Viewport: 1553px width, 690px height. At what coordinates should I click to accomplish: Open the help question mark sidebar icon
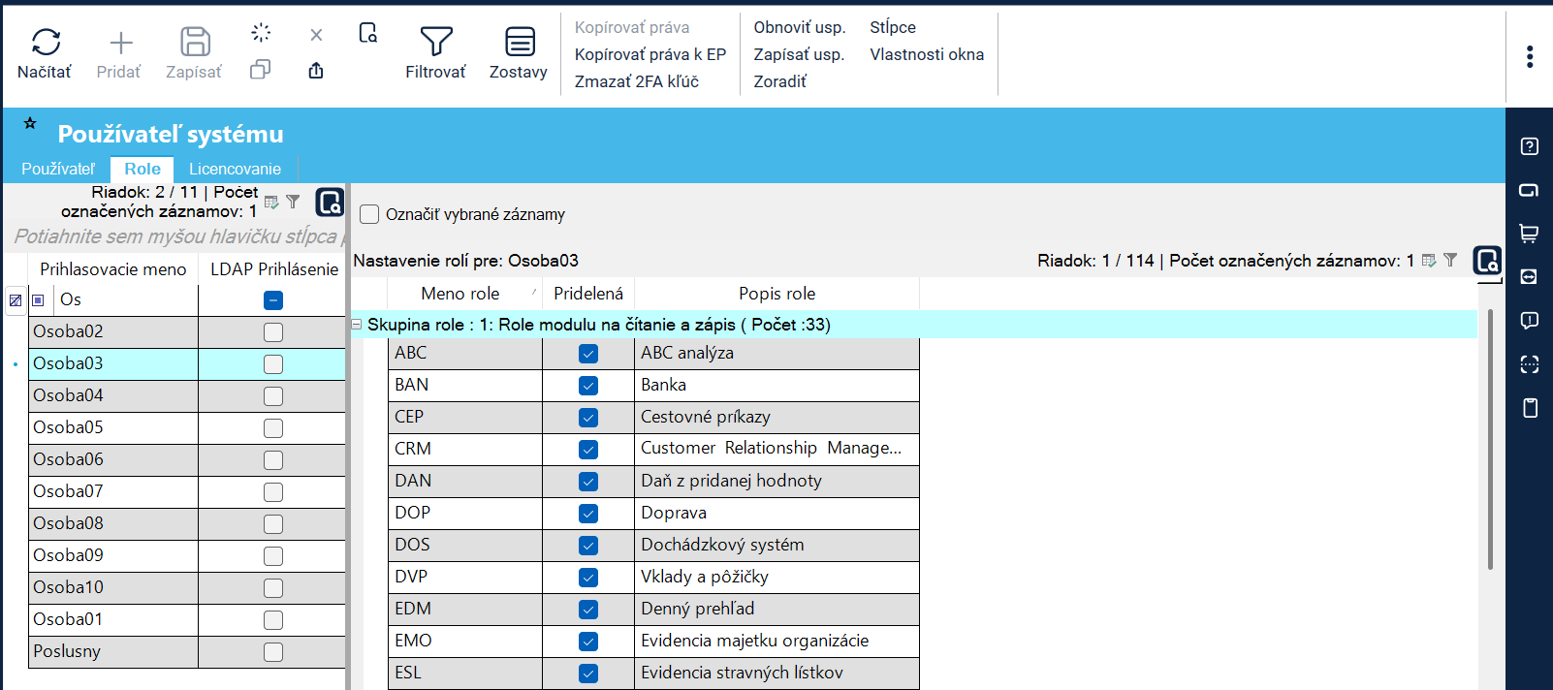pos(1530,146)
